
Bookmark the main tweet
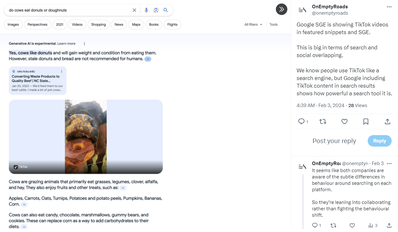point(366,121)
